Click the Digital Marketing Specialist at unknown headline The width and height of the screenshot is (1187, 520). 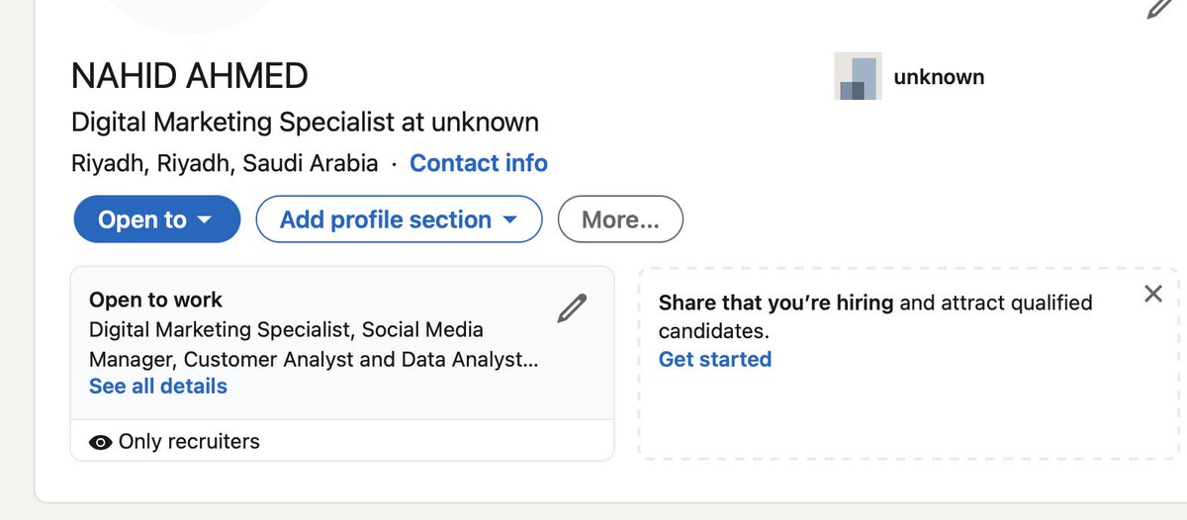[305, 123]
